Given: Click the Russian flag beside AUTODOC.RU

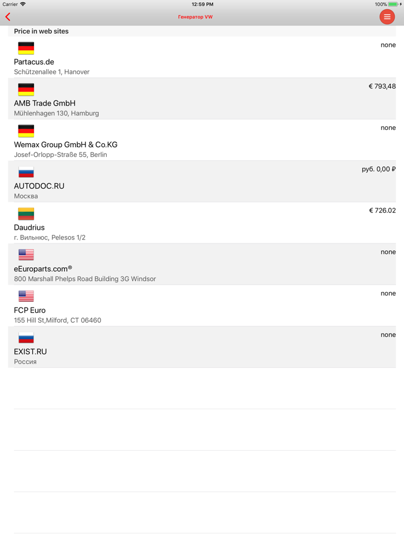Looking at the screenshot, I should pyautogui.click(x=25, y=171).
